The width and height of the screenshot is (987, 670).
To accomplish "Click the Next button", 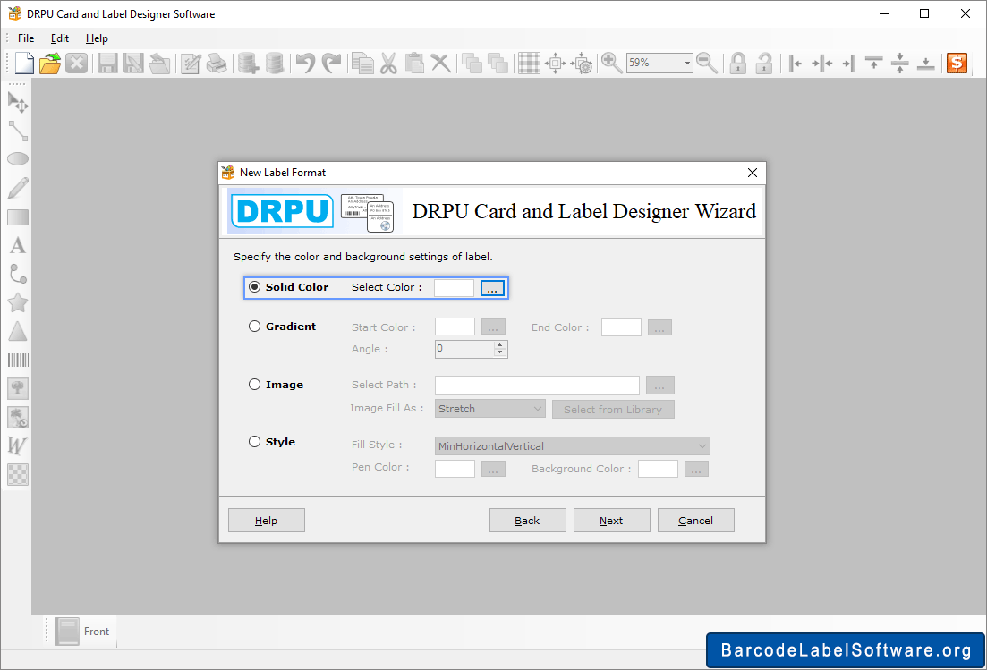I will (611, 521).
